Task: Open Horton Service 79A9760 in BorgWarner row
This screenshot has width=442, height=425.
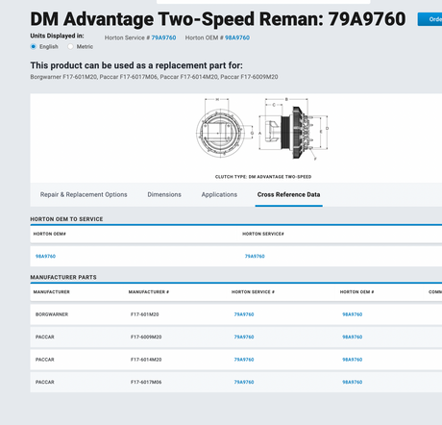Action: [x=244, y=314]
